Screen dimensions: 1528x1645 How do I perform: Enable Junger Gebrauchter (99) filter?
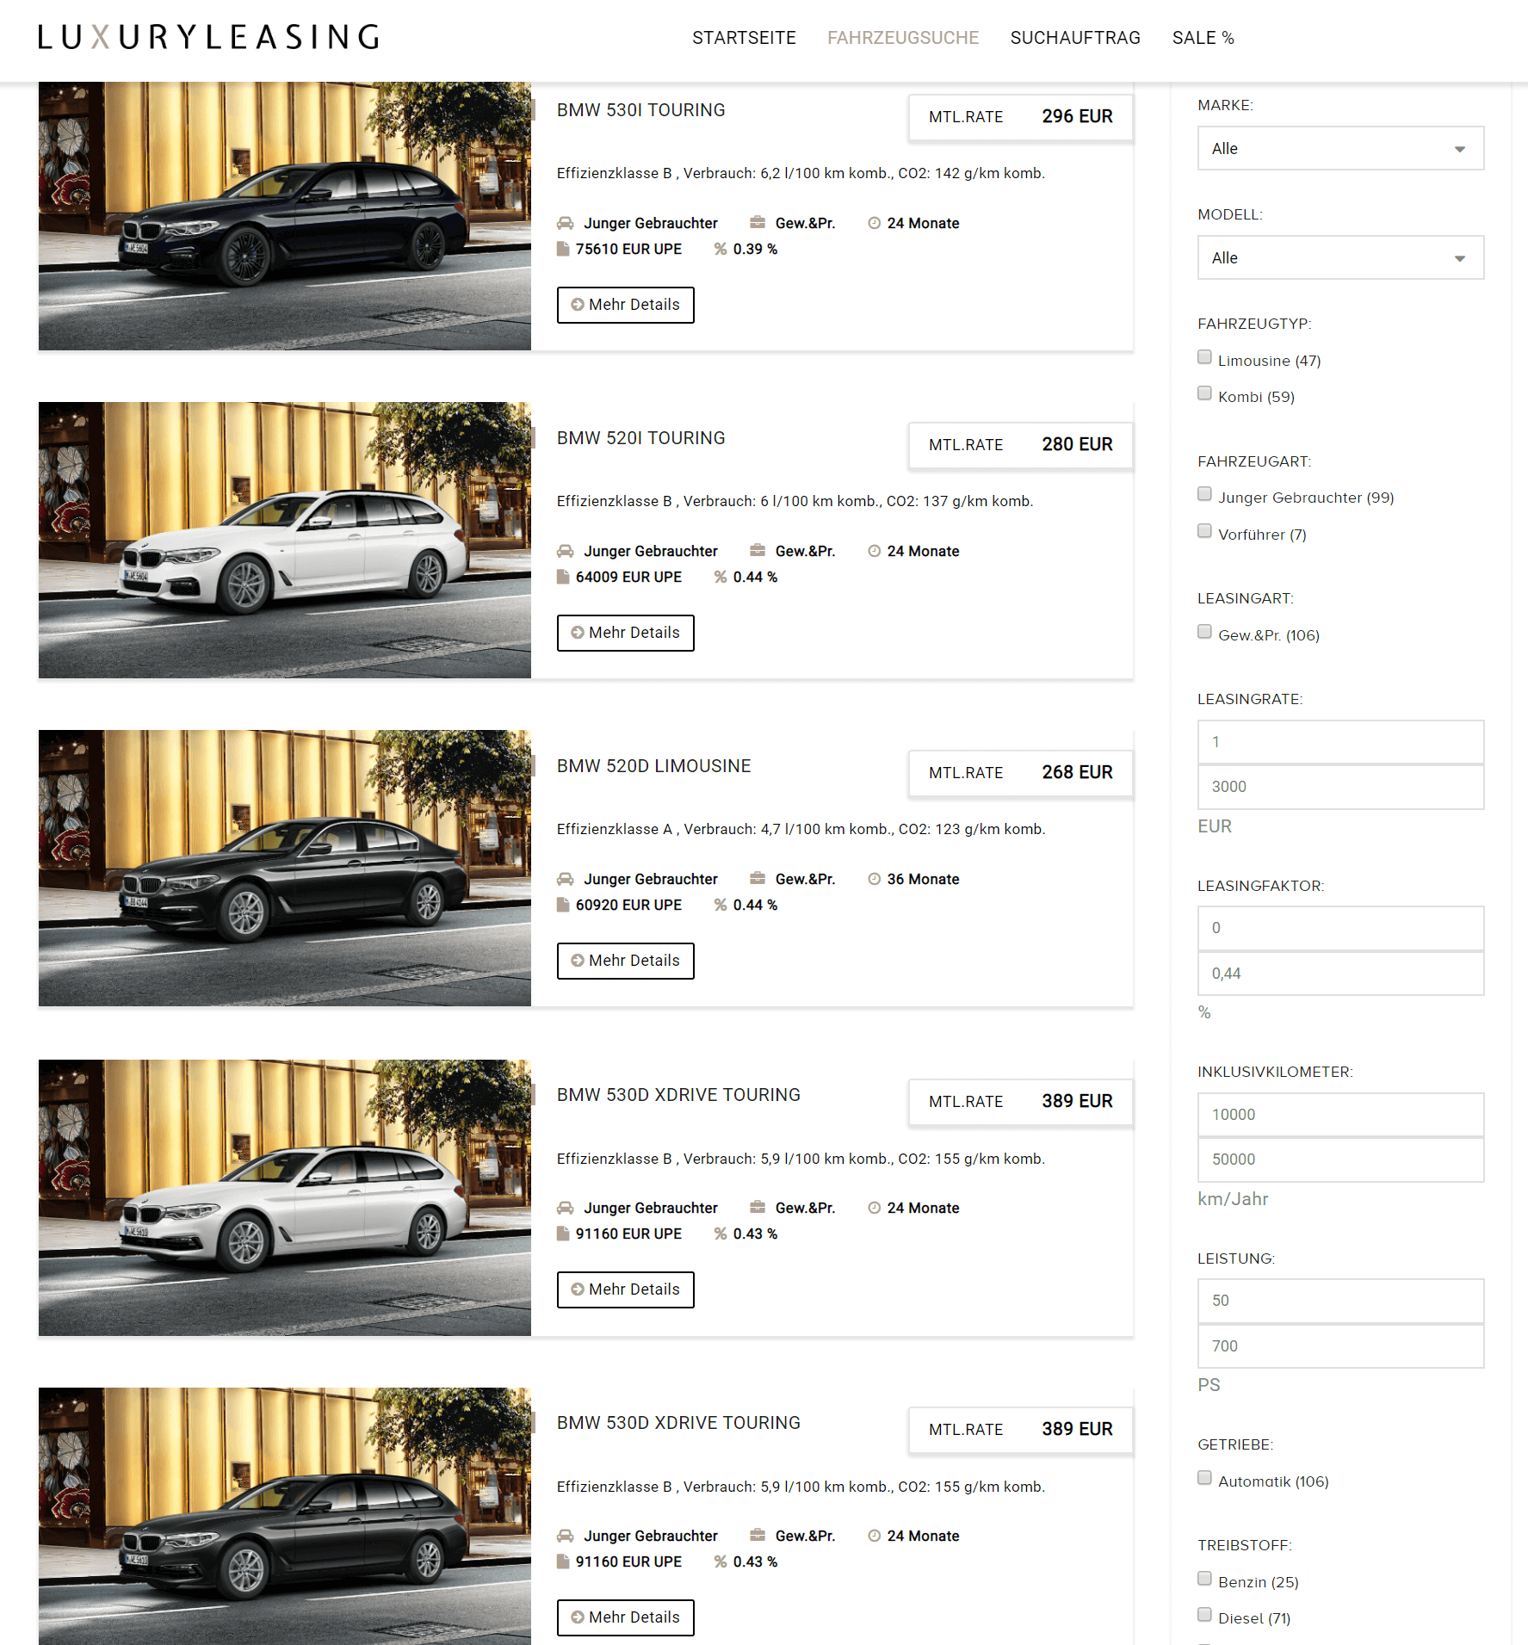[1204, 494]
